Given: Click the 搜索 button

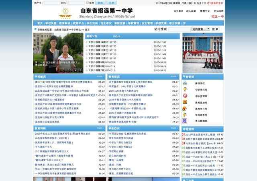Looking at the screenshot, I should 215,29.
